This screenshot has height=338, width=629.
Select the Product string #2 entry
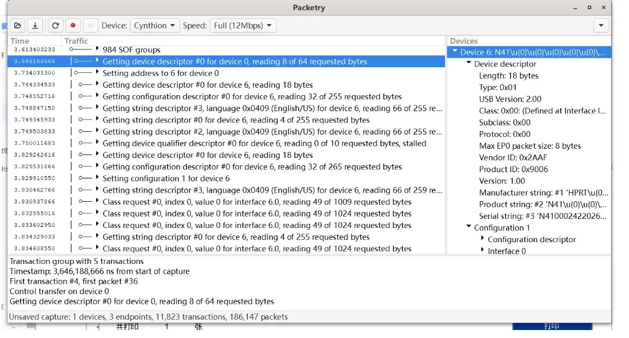click(542, 204)
